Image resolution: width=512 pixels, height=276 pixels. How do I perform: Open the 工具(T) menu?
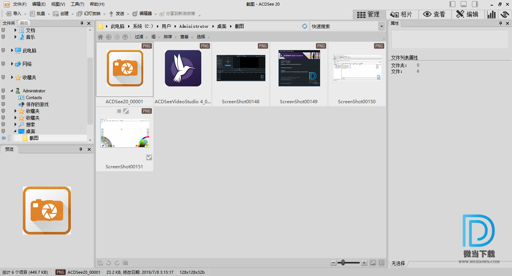point(77,4)
